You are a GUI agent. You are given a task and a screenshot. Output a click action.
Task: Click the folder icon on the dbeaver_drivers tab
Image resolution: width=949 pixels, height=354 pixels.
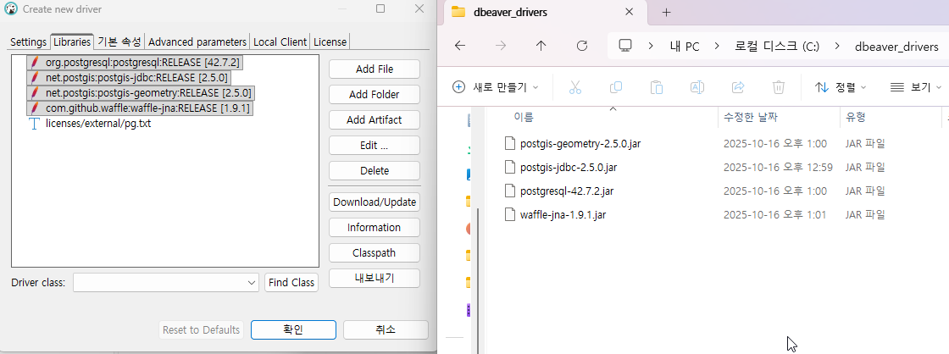pos(458,12)
